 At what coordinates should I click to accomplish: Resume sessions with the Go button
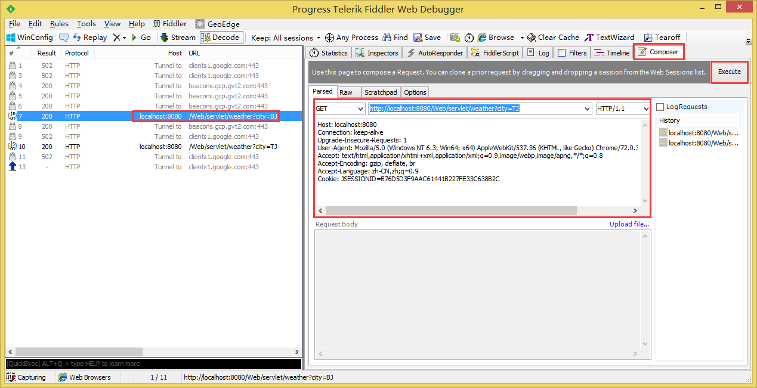(141, 38)
